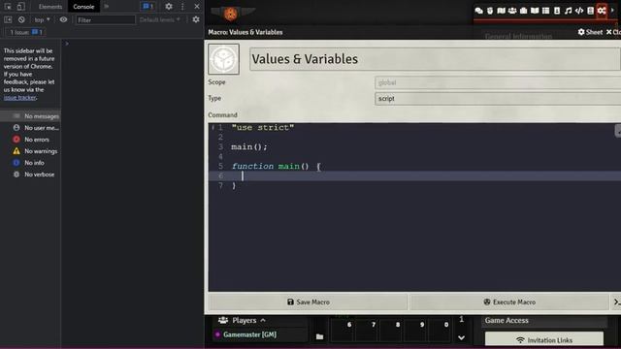
Task: Click the console prompt chevron
Action: pos(67,44)
